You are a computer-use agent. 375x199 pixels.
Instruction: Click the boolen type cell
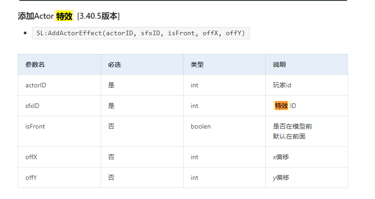point(201,126)
